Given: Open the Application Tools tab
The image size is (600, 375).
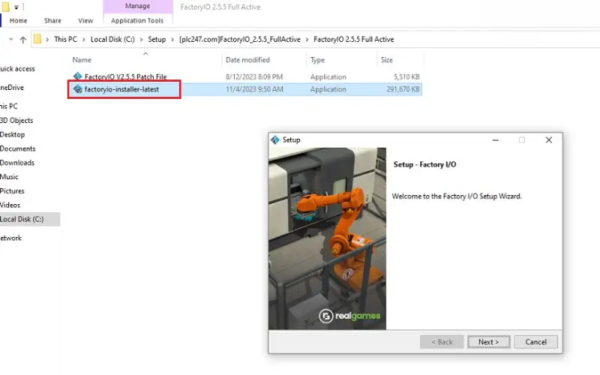Looking at the screenshot, I should [137, 21].
